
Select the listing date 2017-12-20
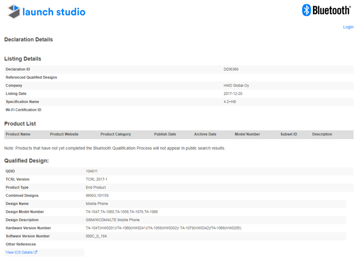pyautogui.click(x=233, y=94)
